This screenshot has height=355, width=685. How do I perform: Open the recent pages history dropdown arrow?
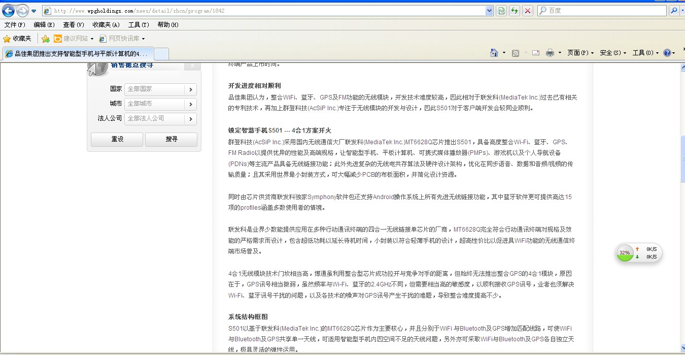pos(34,11)
